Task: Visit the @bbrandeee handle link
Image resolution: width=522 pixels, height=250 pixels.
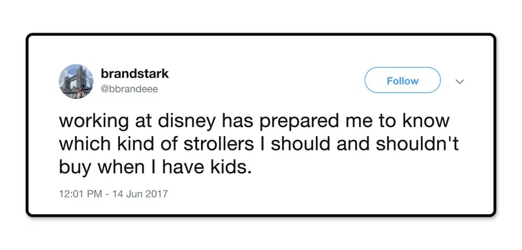Action: click(x=129, y=89)
